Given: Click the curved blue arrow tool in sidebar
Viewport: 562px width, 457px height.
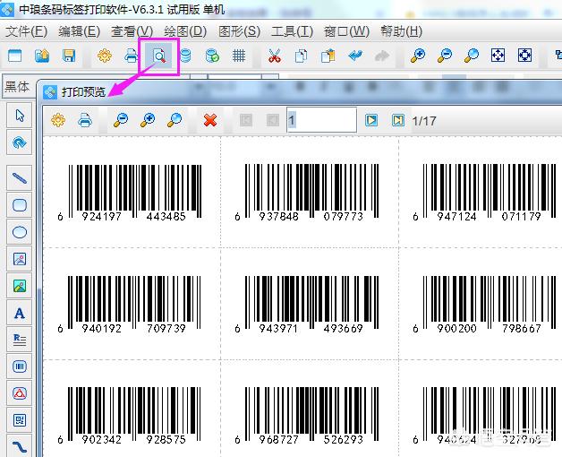Looking at the screenshot, I should [x=20, y=142].
